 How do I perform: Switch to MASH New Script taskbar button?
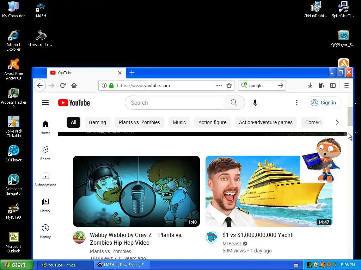(122, 265)
